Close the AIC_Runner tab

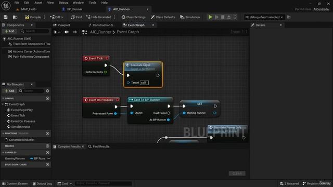pyautogui.click(x=147, y=9)
